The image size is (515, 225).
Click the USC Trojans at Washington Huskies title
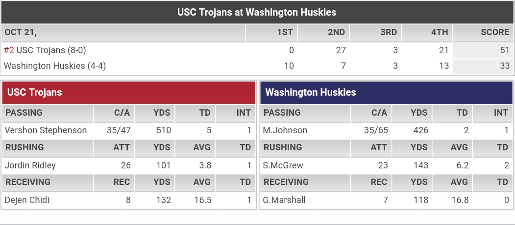[x=257, y=12]
